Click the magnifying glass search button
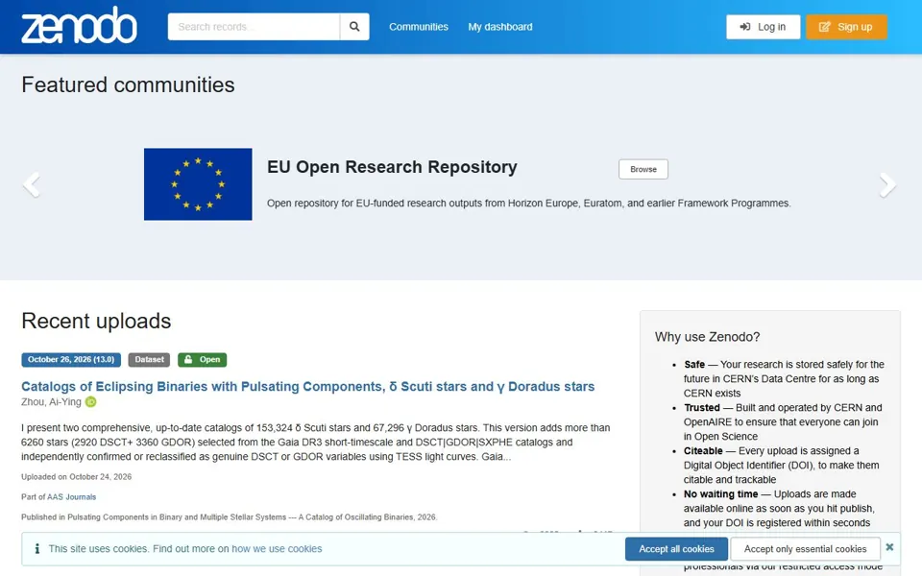 [x=354, y=27]
